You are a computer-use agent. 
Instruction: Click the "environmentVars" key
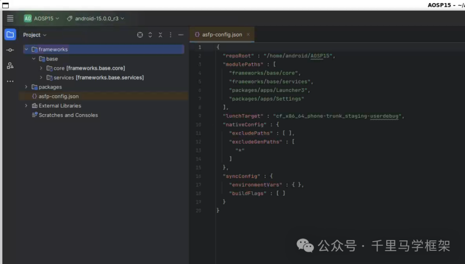point(256,185)
